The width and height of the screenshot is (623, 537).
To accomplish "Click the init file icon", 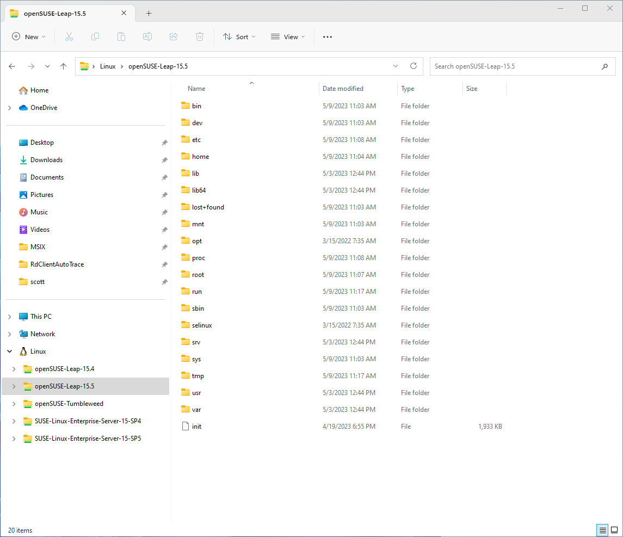I will (x=185, y=426).
